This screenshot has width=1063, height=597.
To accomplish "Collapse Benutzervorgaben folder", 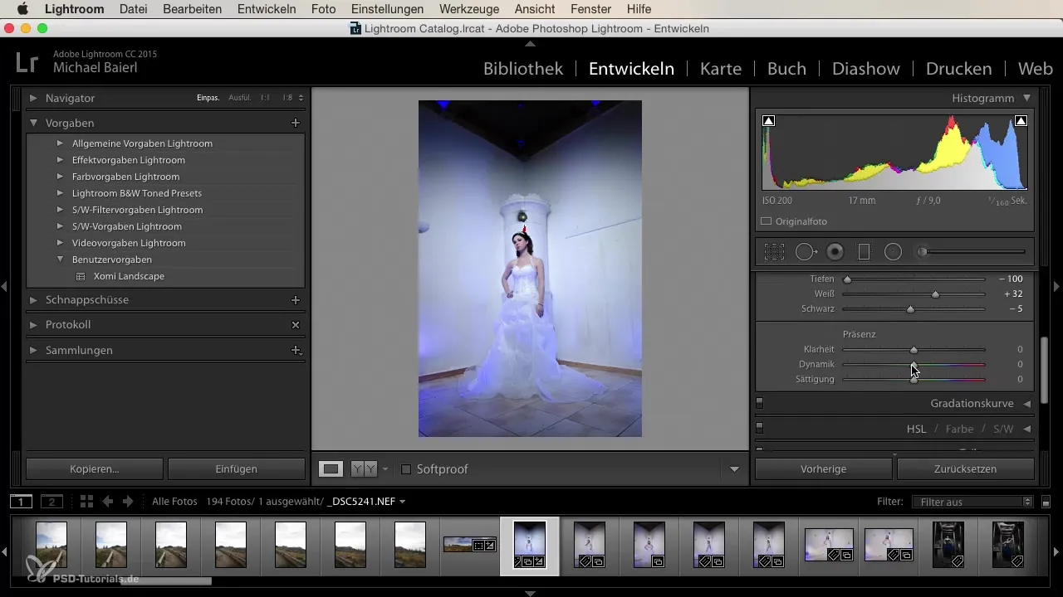I will [60, 260].
